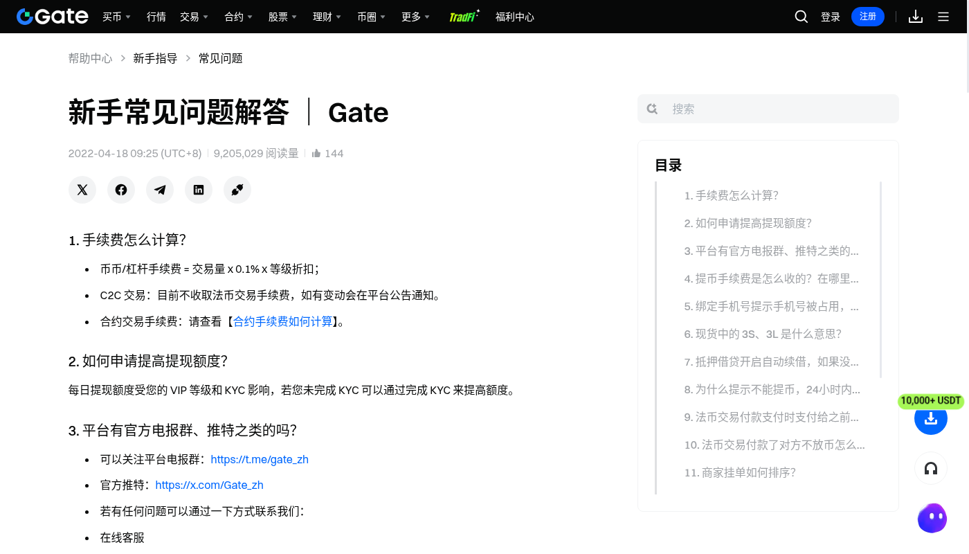Click the search icon in sidebar search box

[x=652, y=109]
